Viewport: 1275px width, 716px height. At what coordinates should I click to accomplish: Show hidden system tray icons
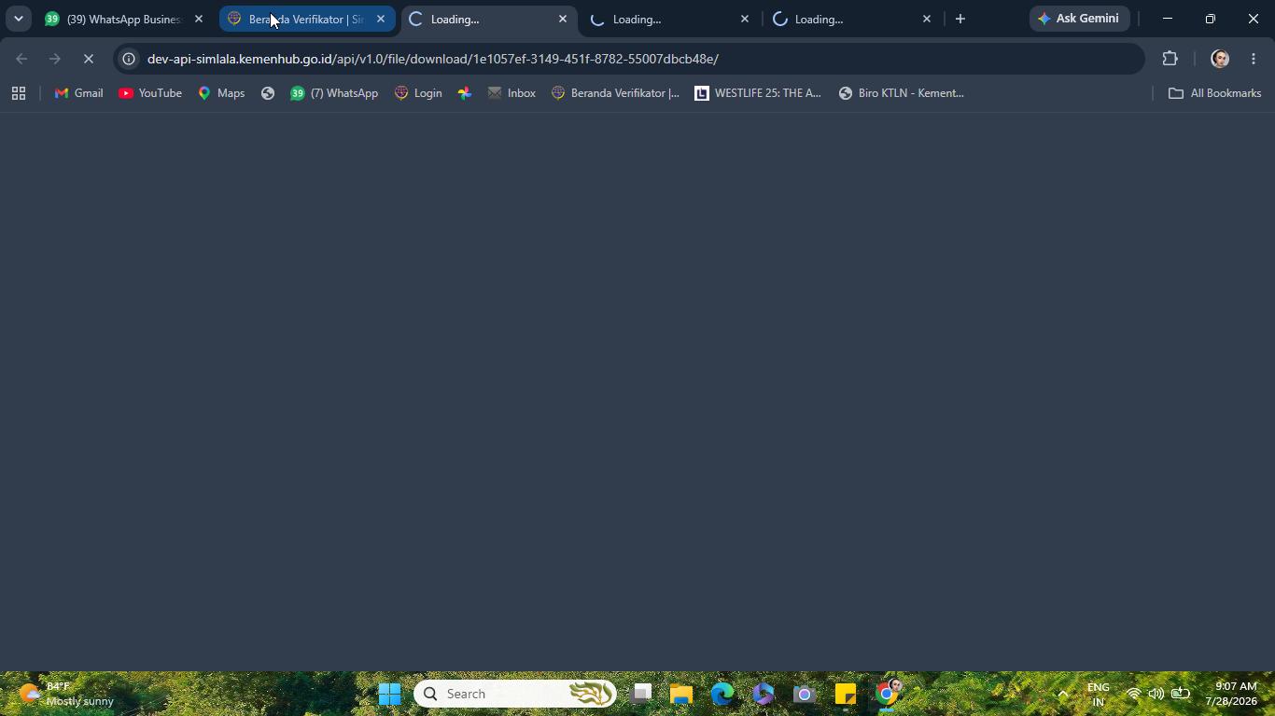1062,694
